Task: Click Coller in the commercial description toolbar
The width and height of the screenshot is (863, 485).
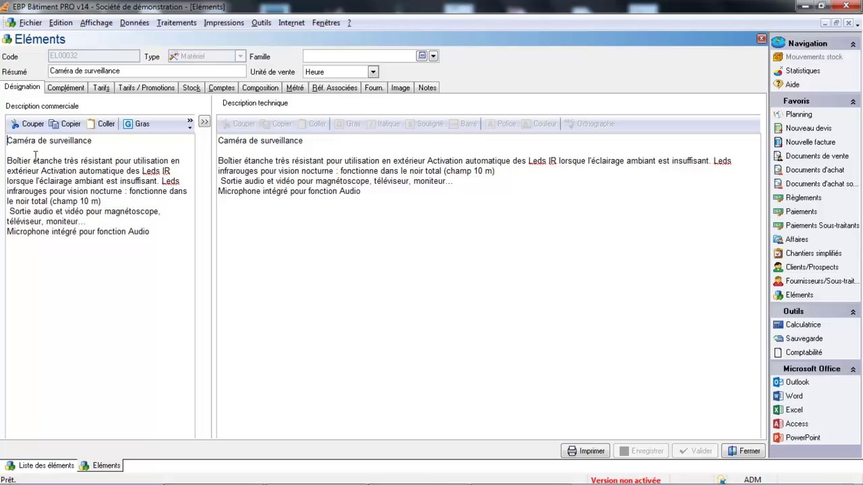Action: point(100,124)
